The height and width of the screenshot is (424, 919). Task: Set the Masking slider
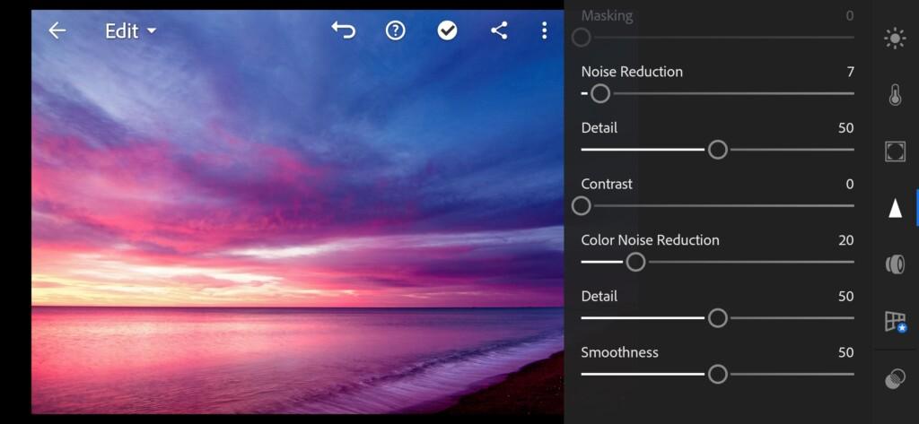click(581, 38)
